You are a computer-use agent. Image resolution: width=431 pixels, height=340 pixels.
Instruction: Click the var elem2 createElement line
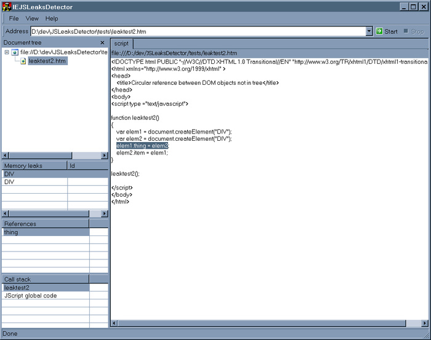point(174,139)
